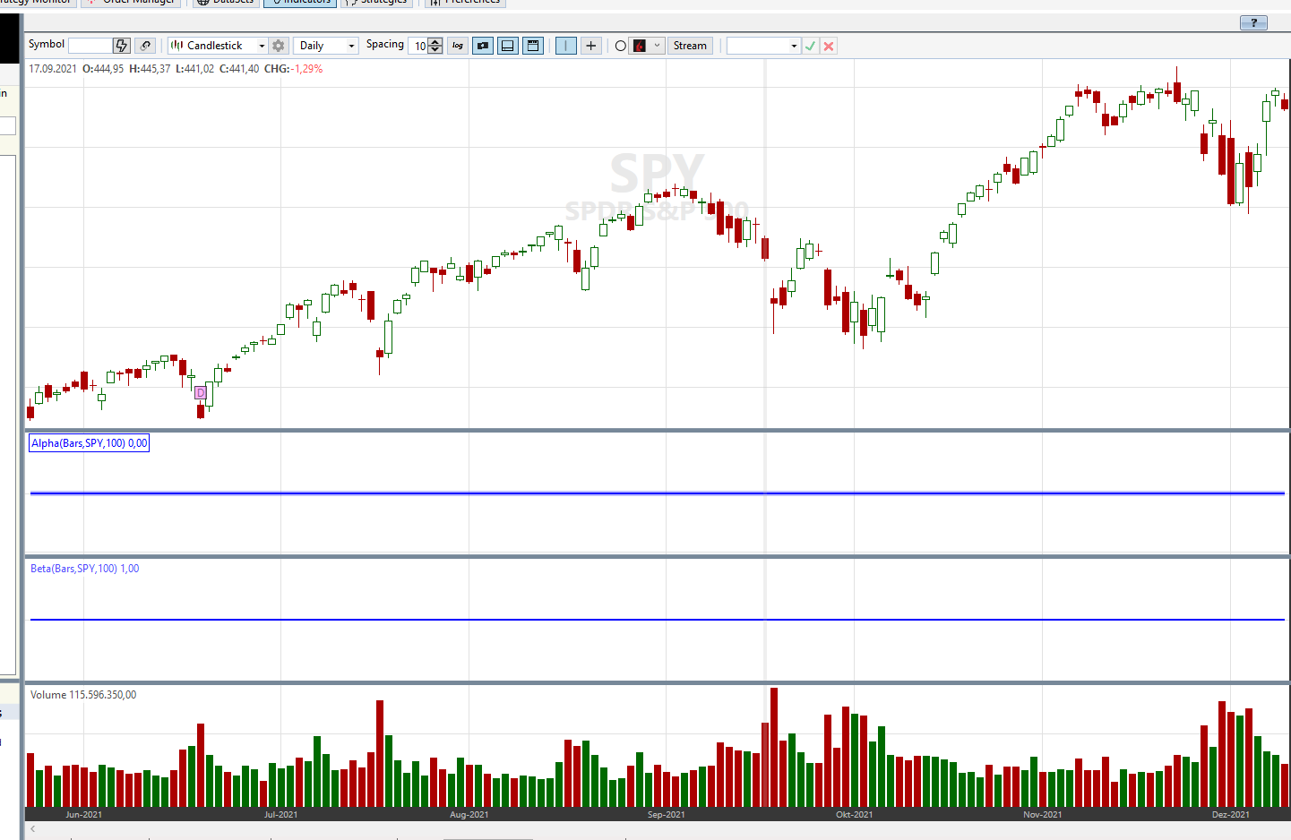Click into the Symbol input field
1291x840 pixels.
[90, 46]
